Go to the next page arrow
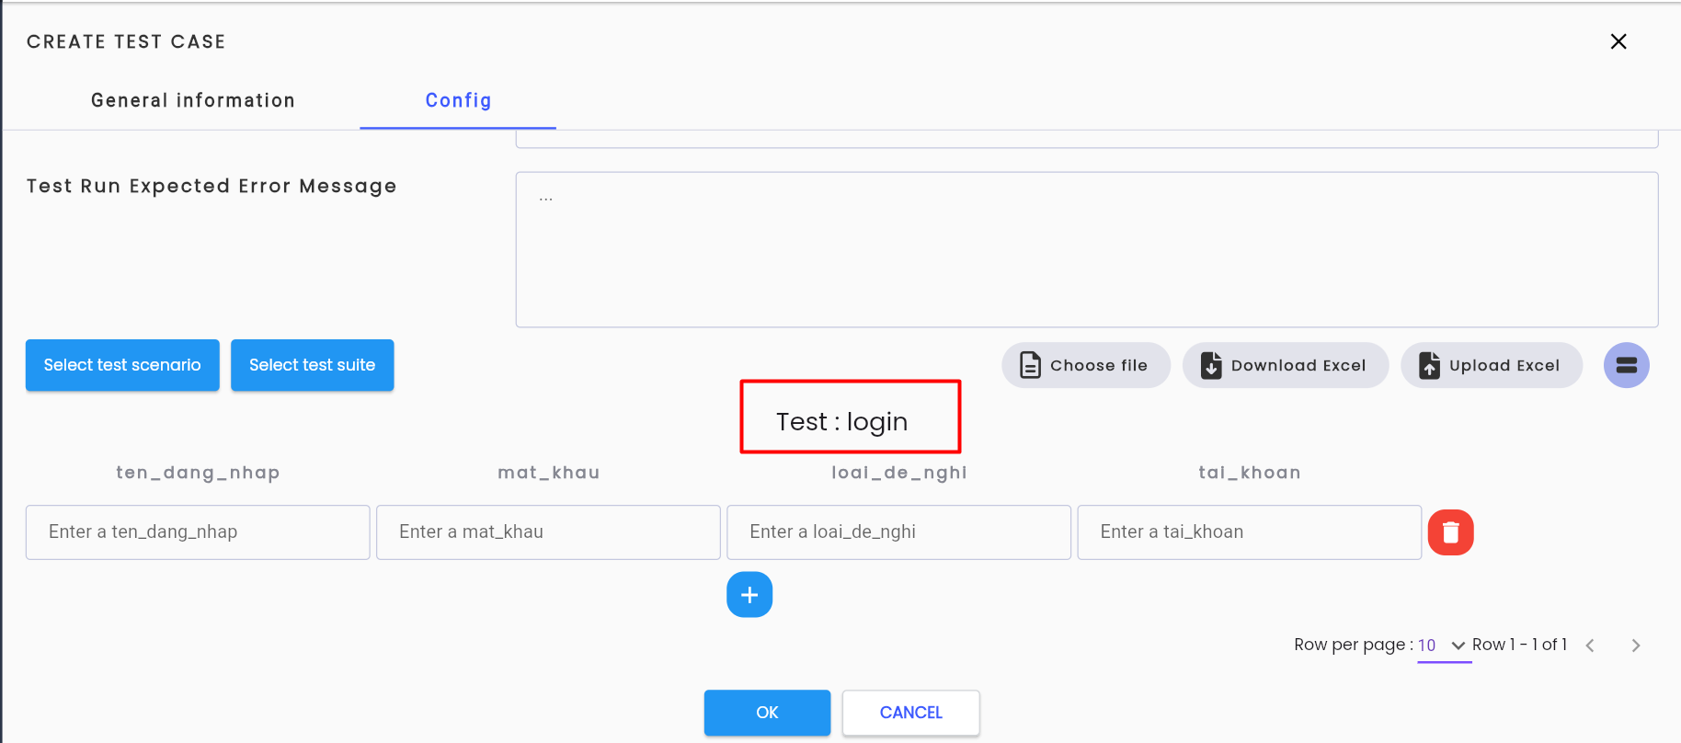 click(1635, 646)
